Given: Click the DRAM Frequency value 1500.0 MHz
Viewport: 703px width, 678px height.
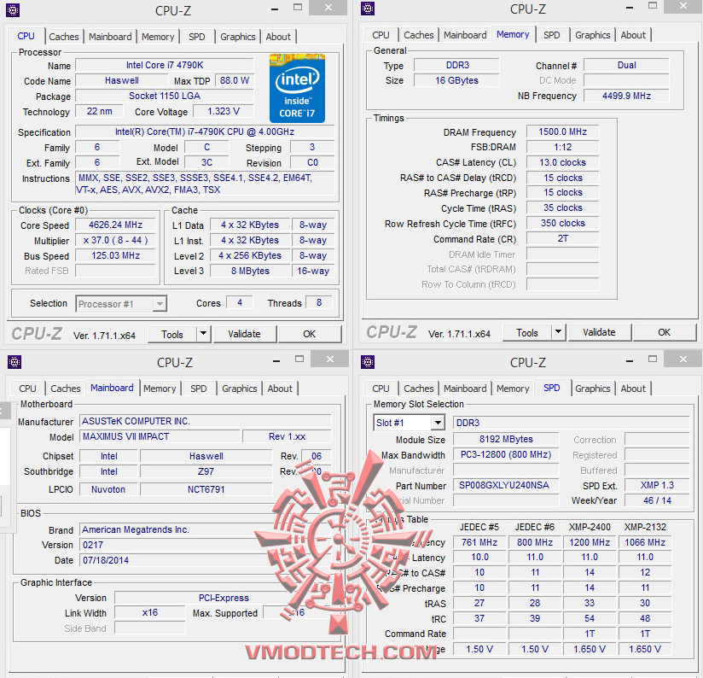Looking at the screenshot, I should [563, 132].
